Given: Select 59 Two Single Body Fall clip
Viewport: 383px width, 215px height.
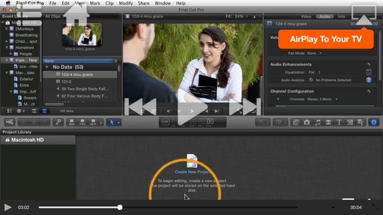Looking at the screenshot, I should tap(80, 89).
